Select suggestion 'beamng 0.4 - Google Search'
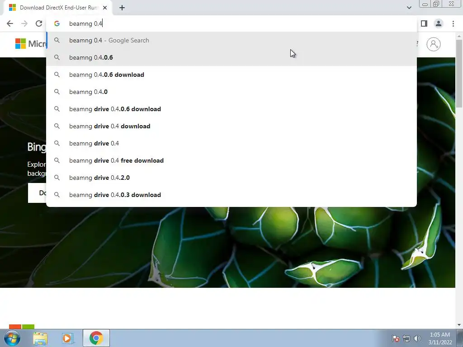 [x=231, y=40]
